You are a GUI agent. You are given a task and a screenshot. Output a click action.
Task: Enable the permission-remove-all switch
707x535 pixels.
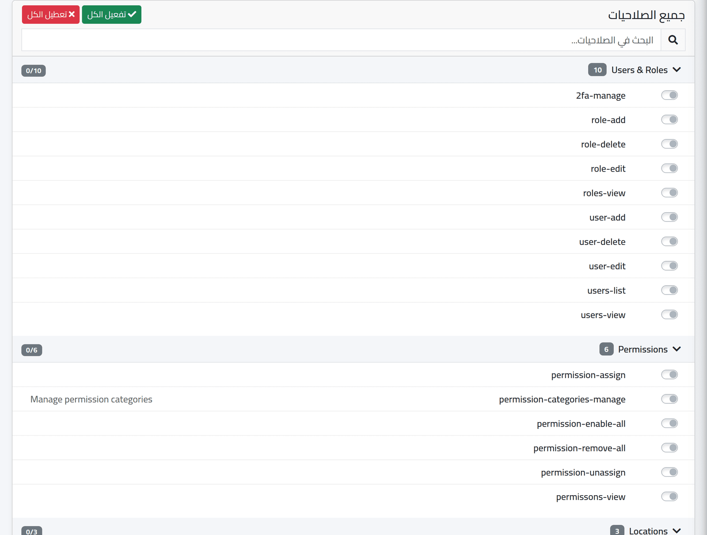point(669,447)
